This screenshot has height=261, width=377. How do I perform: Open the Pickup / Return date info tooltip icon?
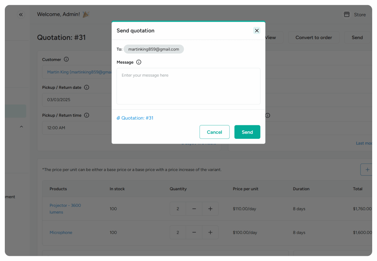tap(86, 87)
